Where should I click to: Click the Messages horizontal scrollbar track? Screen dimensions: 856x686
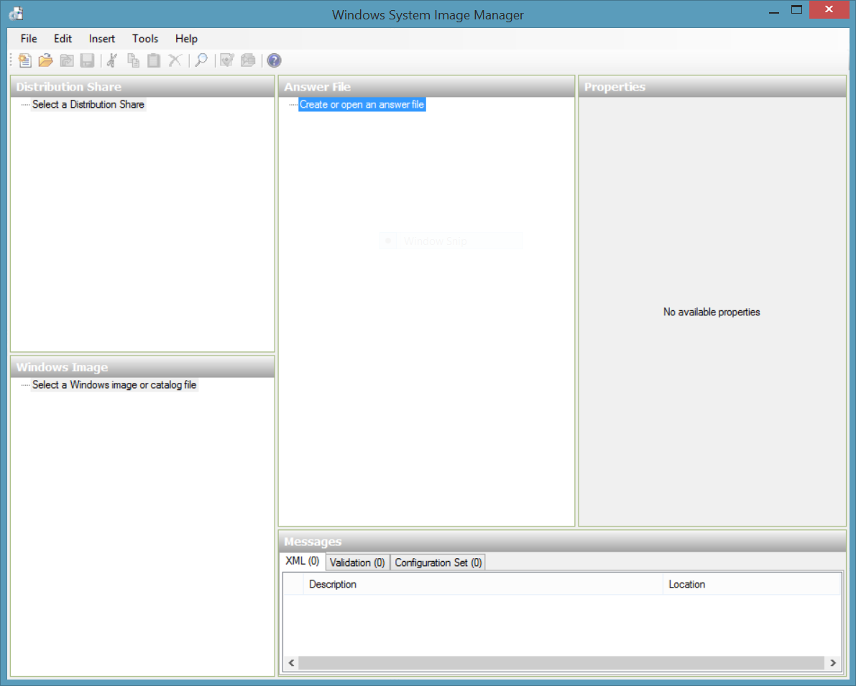tap(561, 663)
